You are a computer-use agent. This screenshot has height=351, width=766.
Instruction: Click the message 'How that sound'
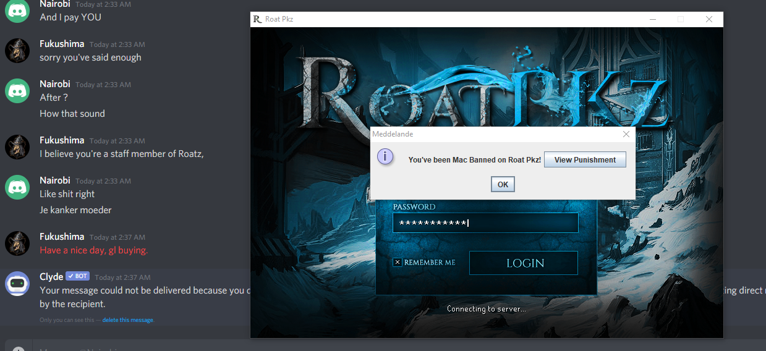72,114
